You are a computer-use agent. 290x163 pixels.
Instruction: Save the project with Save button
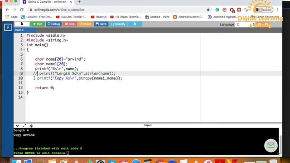(101, 24)
